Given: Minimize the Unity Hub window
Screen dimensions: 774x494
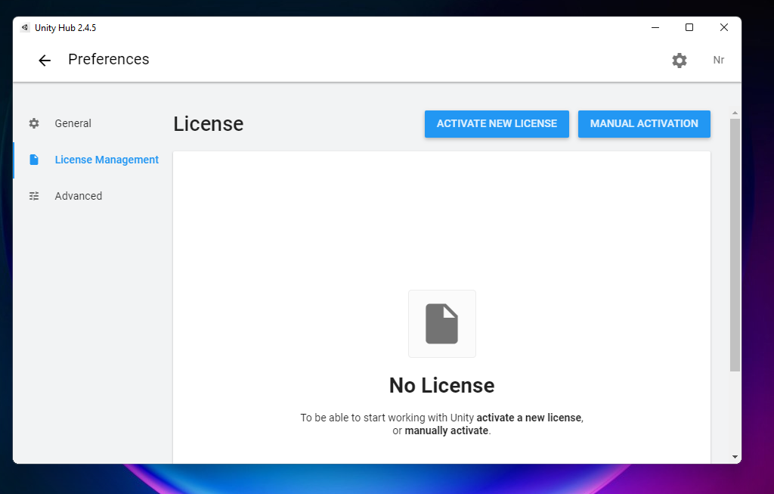Looking at the screenshot, I should [x=655, y=28].
